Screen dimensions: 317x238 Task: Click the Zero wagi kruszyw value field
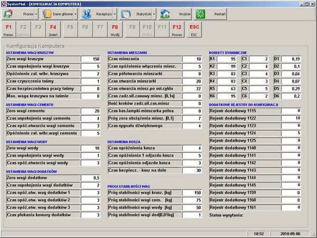[x=90, y=59]
